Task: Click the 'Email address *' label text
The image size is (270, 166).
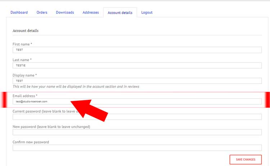Action: (25, 96)
